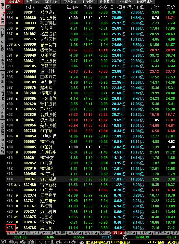
Task: Click the marker icons on row 415 富恒新材
Action: tap(17, 185)
